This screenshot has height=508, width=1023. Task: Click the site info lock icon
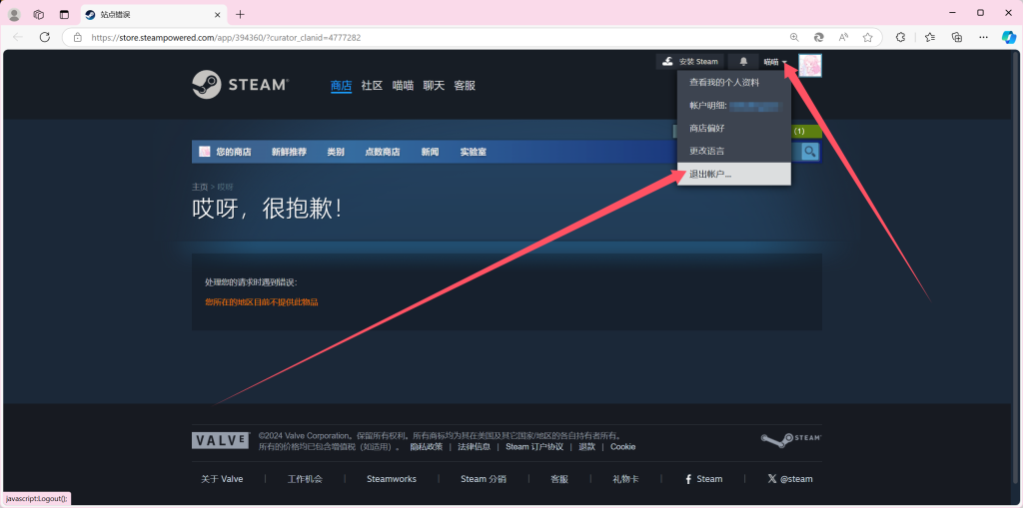[78, 37]
